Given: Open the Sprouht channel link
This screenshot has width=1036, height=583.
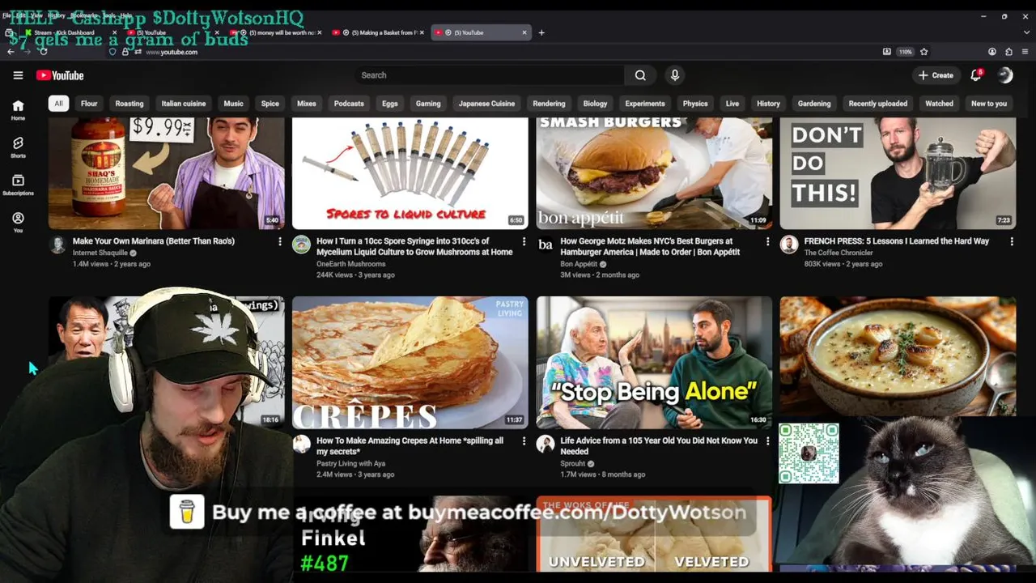Looking at the screenshot, I should [573, 464].
